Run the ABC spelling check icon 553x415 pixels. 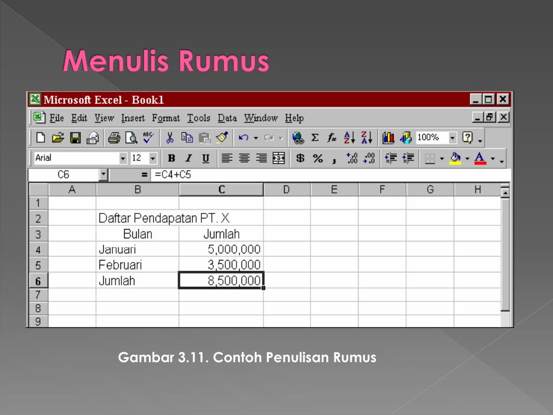(148, 138)
